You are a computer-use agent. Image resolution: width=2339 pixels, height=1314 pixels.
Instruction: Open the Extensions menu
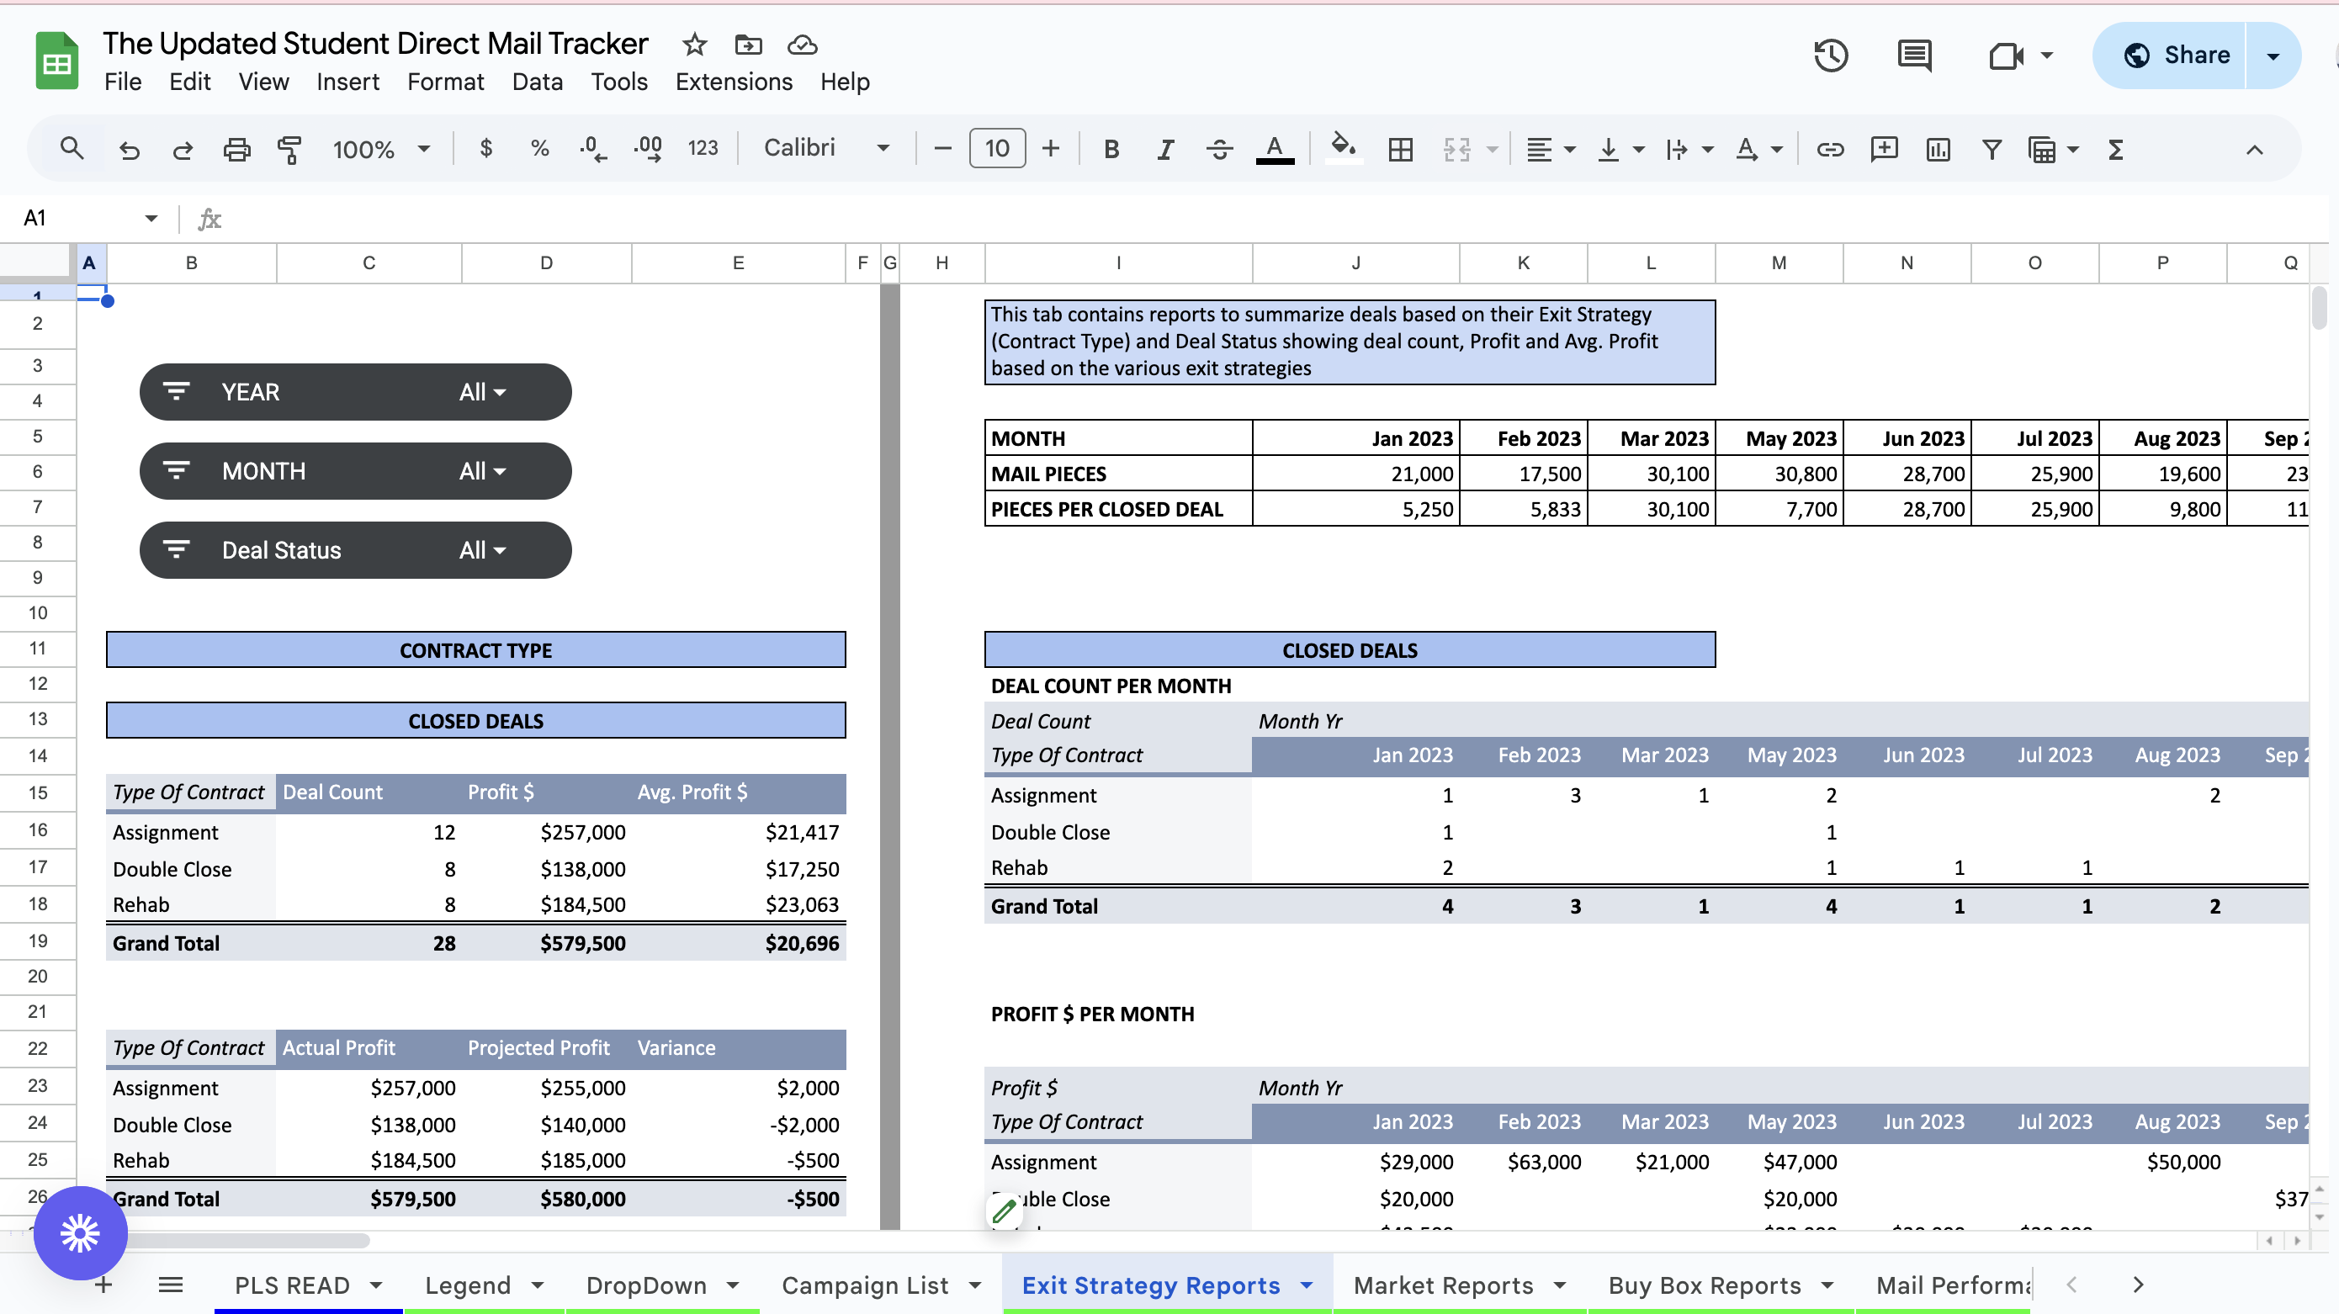734,82
